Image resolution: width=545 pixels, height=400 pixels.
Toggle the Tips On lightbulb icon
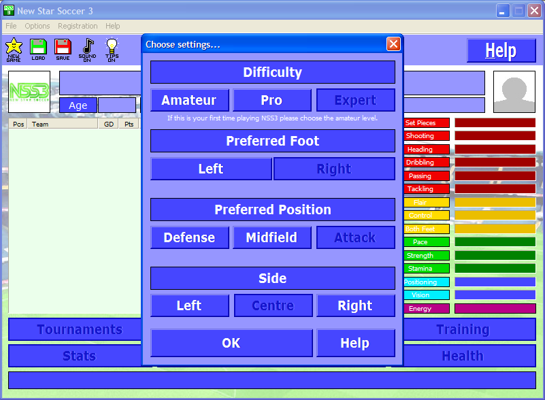112,49
